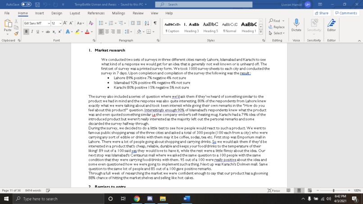363x204 pixels.
Task: Open Google Chrome from taskbar
Action: 136,199
